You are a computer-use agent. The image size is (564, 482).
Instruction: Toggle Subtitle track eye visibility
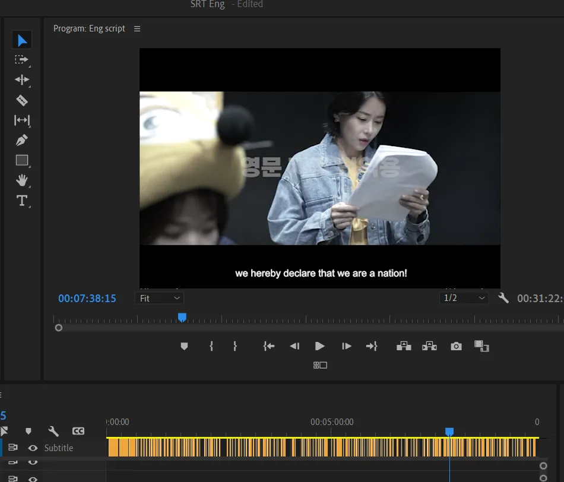33,448
